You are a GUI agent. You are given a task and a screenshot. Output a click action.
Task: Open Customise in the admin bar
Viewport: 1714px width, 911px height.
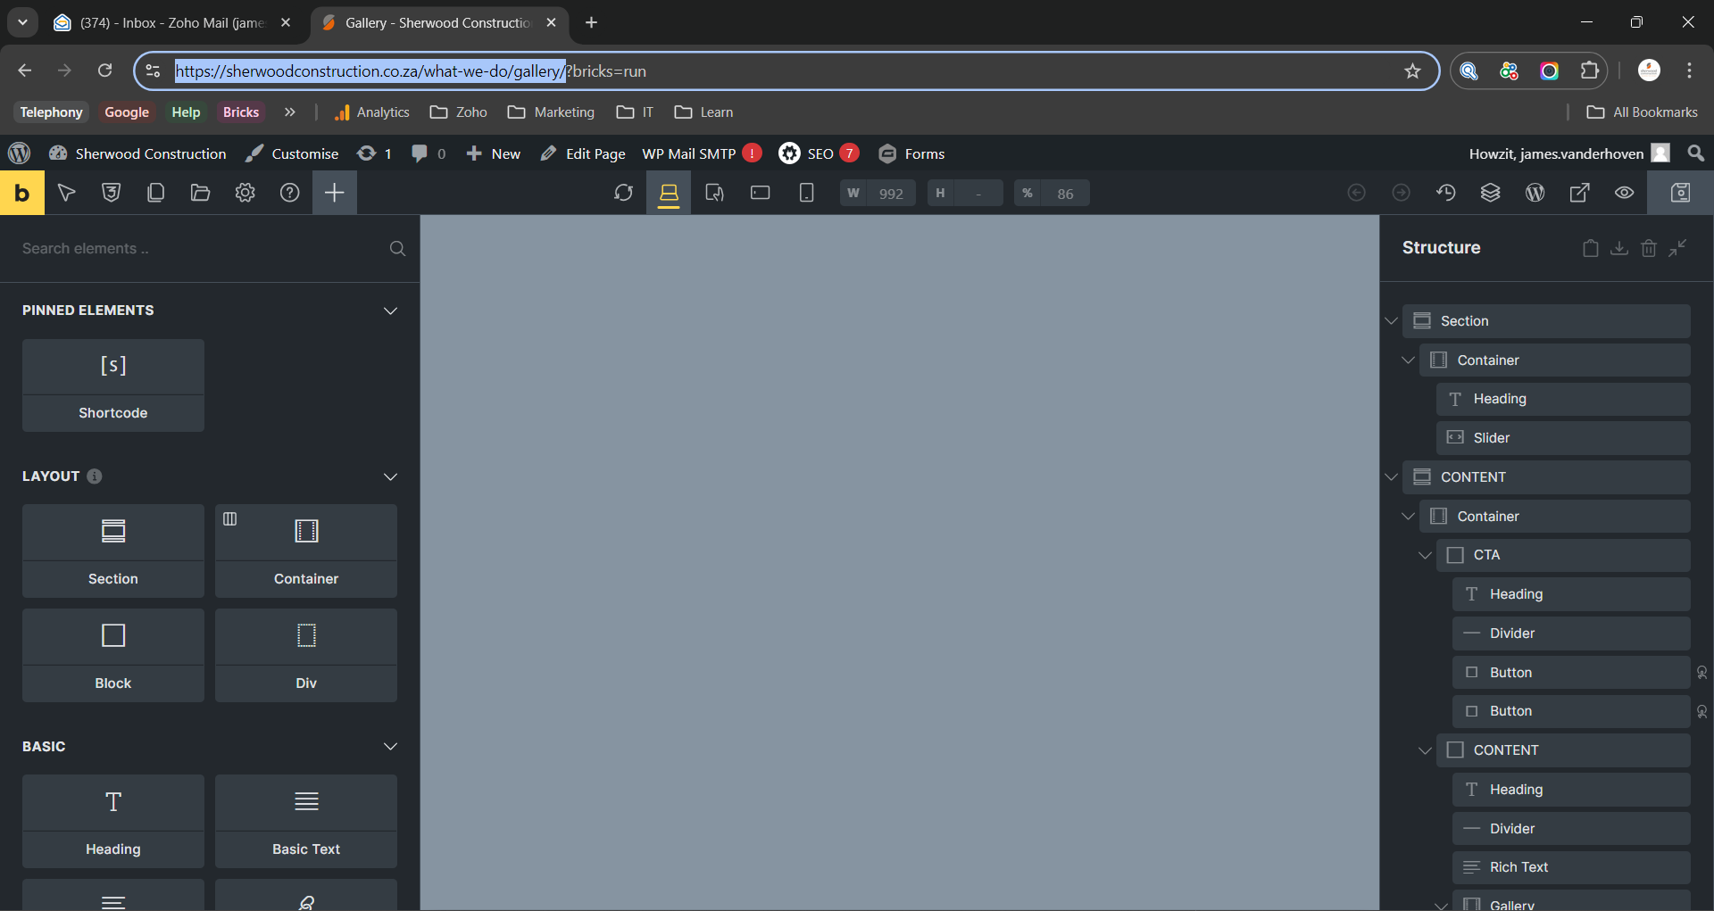293,153
